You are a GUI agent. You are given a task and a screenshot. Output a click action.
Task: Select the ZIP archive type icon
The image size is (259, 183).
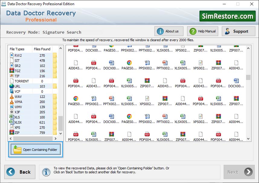coord(12,132)
